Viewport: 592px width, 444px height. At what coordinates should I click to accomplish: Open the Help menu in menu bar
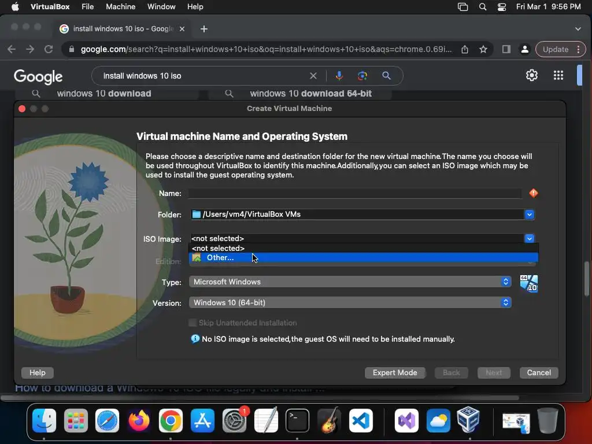(195, 7)
